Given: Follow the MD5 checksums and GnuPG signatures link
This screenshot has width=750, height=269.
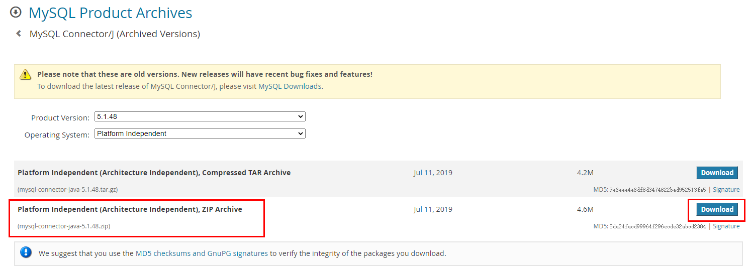Looking at the screenshot, I should (x=202, y=253).
